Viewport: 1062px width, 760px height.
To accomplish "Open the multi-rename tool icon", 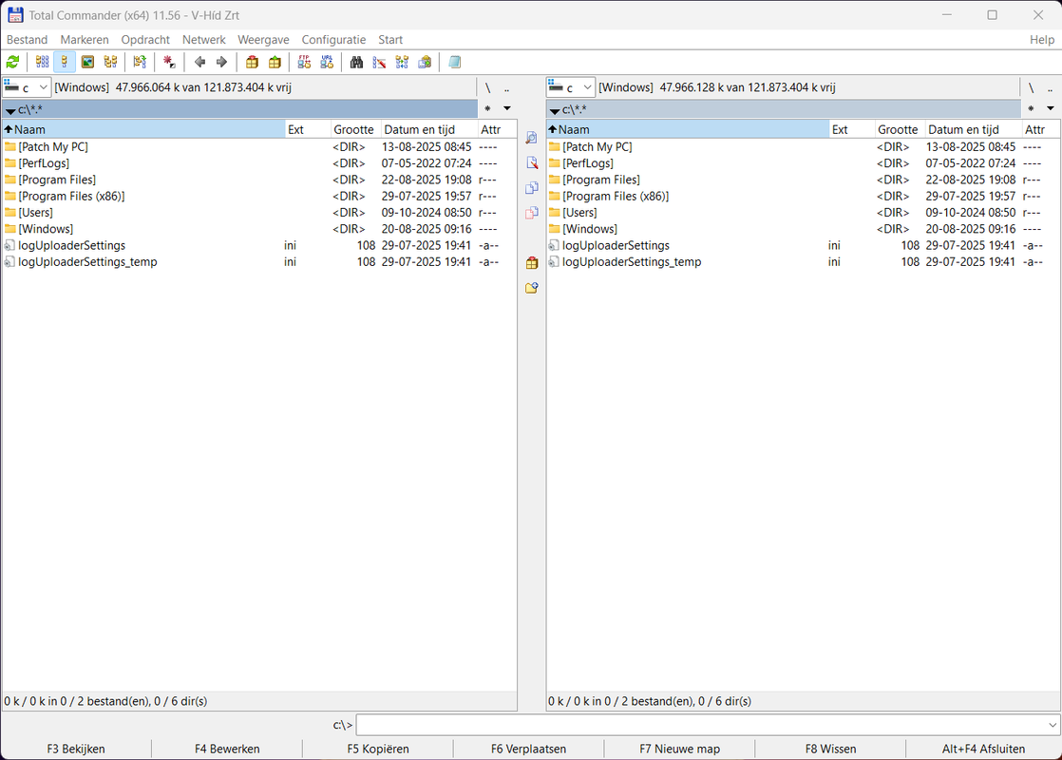I will pyautogui.click(x=379, y=63).
